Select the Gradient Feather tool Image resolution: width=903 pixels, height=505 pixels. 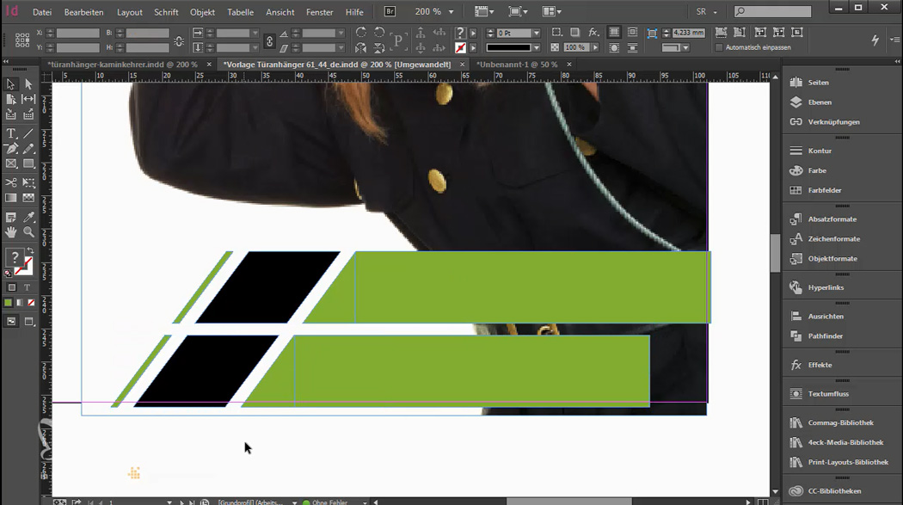(x=28, y=198)
